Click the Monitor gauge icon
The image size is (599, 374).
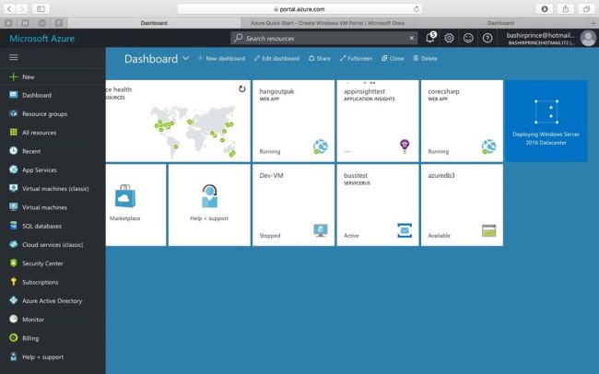(14, 319)
